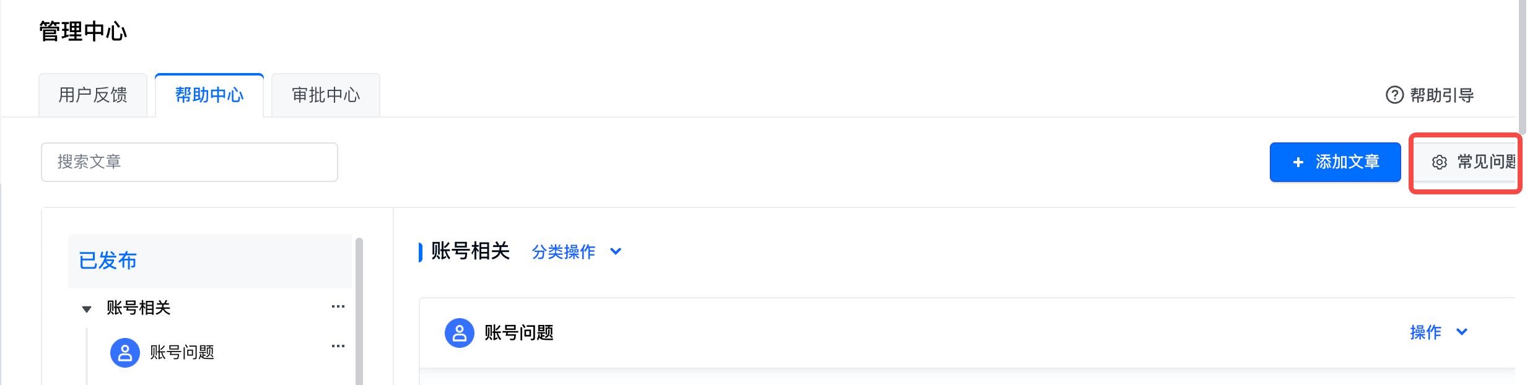Open the more options for 账号问题 sidebar item
The width and height of the screenshot is (1530, 385).
(338, 346)
